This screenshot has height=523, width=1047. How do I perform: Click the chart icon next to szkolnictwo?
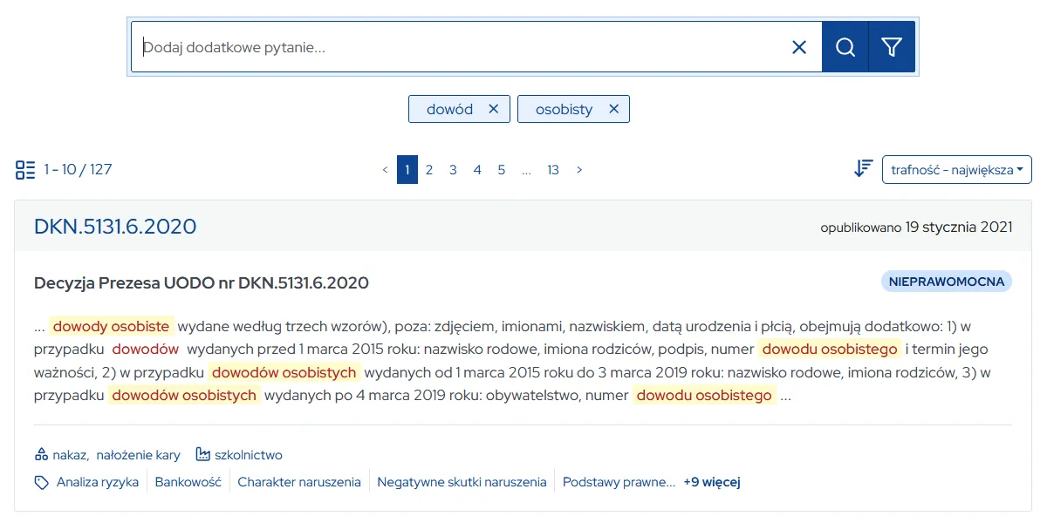pyautogui.click(x=202, y=453)
